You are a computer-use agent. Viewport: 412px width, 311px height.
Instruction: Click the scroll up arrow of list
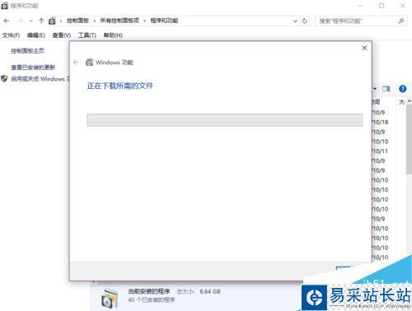pyautogui.click(x=410, y=101)
